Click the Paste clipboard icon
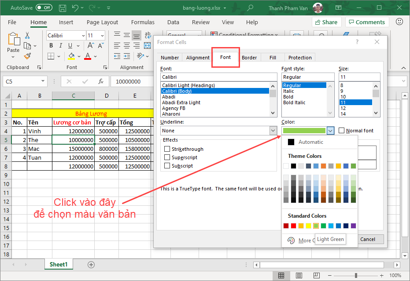 tap(14, 39)
